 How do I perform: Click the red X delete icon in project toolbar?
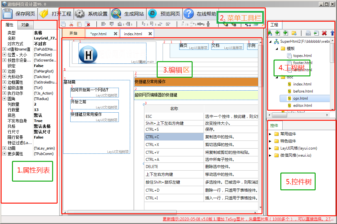(324, 33)
